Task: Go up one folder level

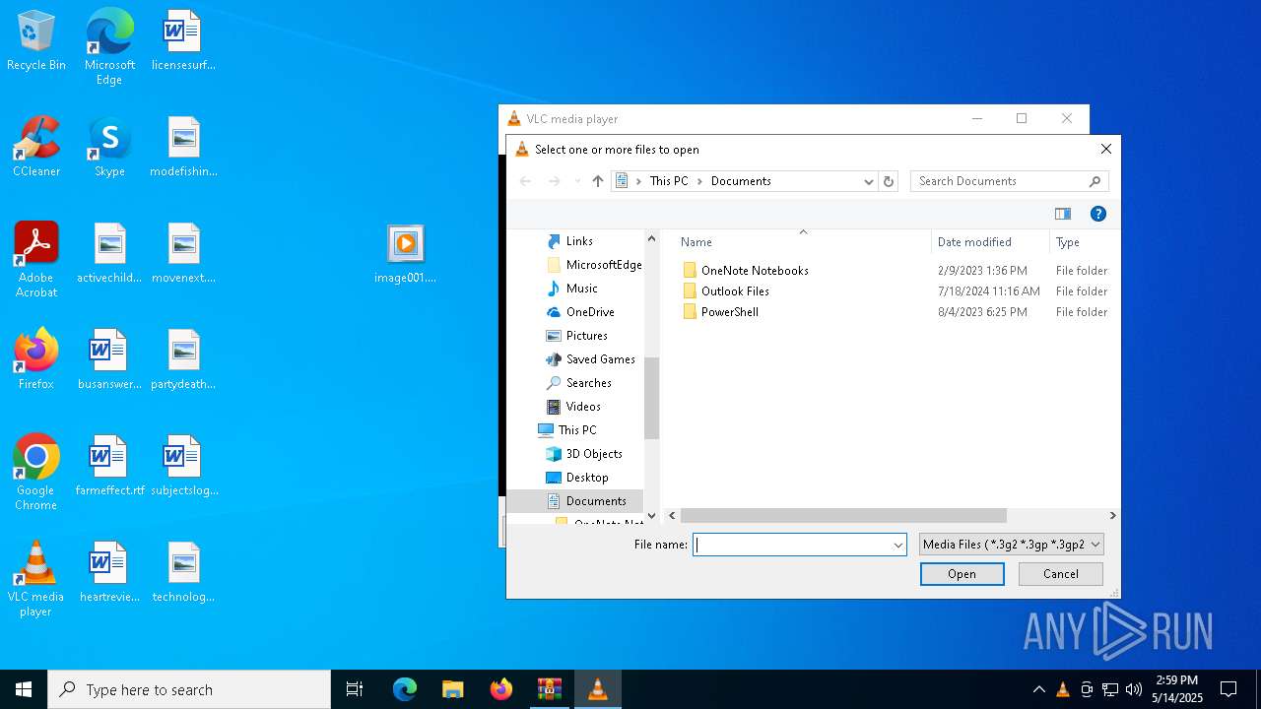Action: [598, 181]
